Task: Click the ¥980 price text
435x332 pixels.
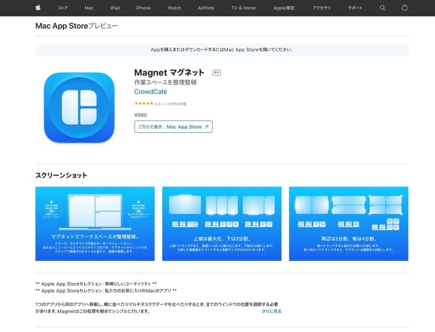Action: pyautogui.click(x=141, y=115)
